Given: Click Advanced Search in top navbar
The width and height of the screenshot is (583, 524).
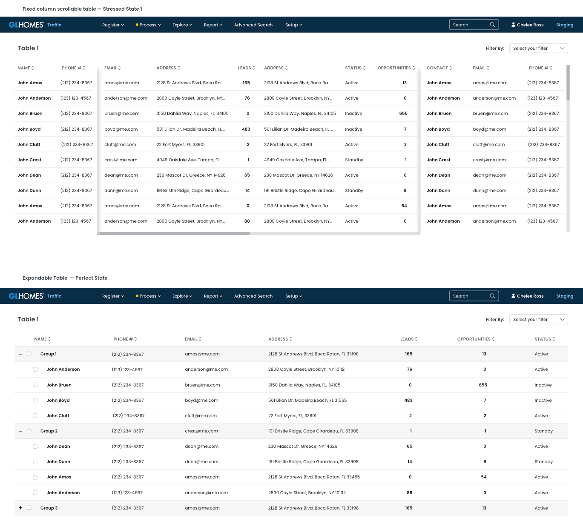Looking at the screenshot, I should 253,25.
